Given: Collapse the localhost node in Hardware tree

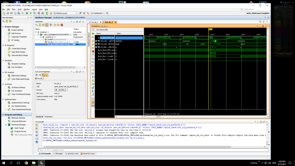Looking at the screenshot, I should coord(36,32).
